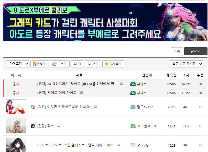208x152 pixels.
Task: Click small avatar before 이것좀 만들어주실분 post
Action: (33, 107)
